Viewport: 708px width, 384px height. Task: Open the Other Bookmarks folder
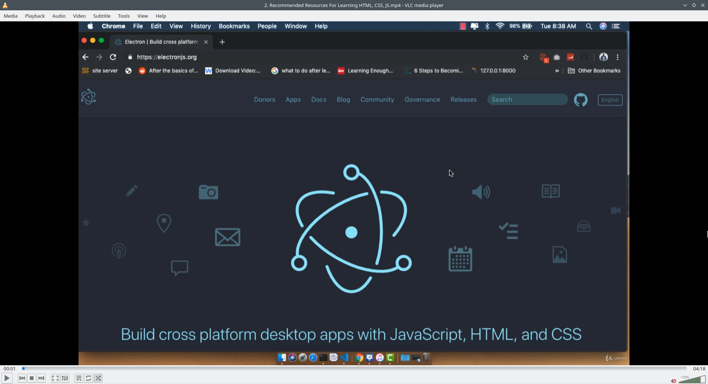click(x=594, y=71)
